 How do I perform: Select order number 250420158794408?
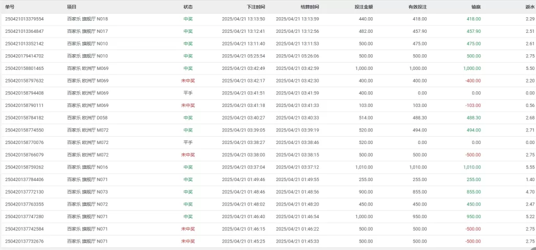coord(24,93)
